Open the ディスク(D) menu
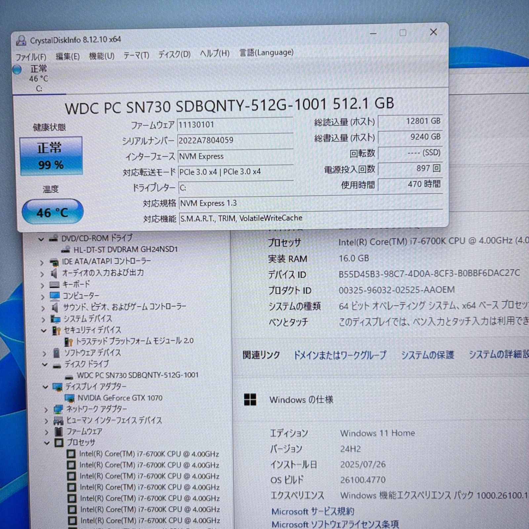529x529 pixels. (x=174, y=54)
